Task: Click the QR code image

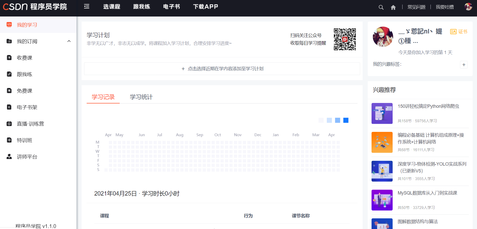Action: (345, 39)
